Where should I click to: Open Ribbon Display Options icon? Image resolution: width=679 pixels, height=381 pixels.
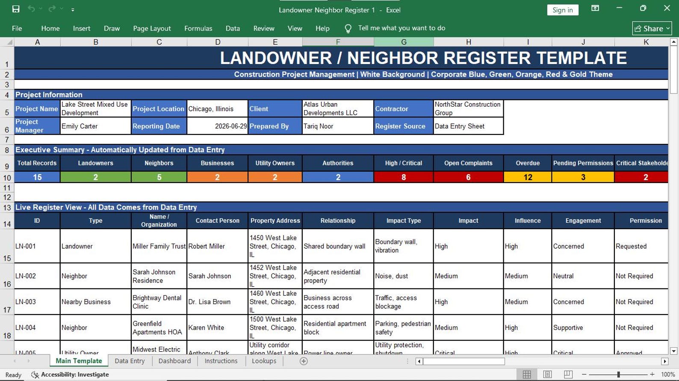(x=595, y=8)
